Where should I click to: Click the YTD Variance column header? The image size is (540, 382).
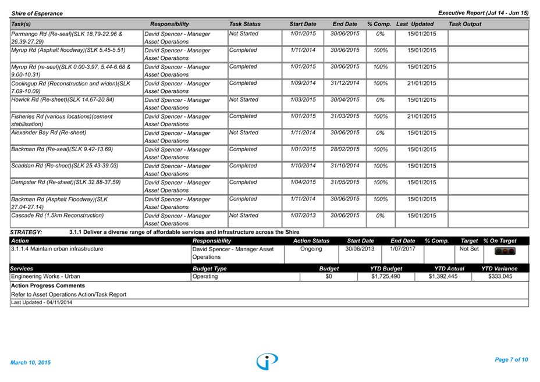(x=499, y=269)
